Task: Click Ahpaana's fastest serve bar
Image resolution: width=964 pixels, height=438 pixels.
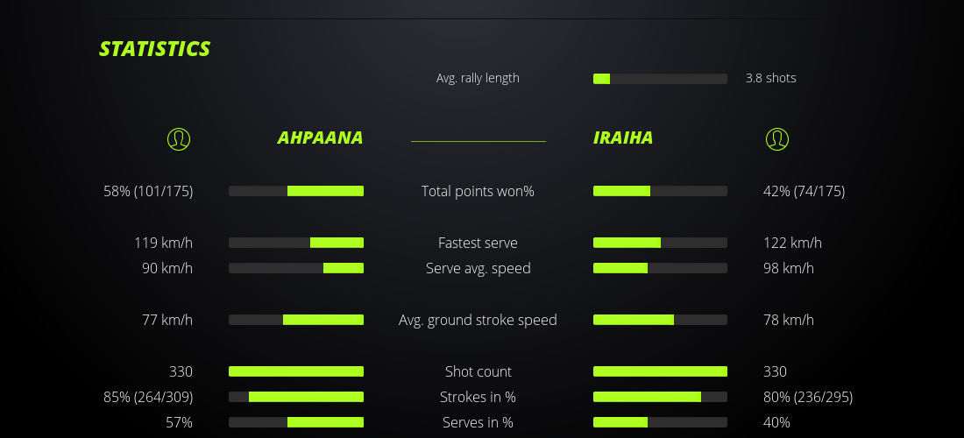Action: [x=296, y=243]
